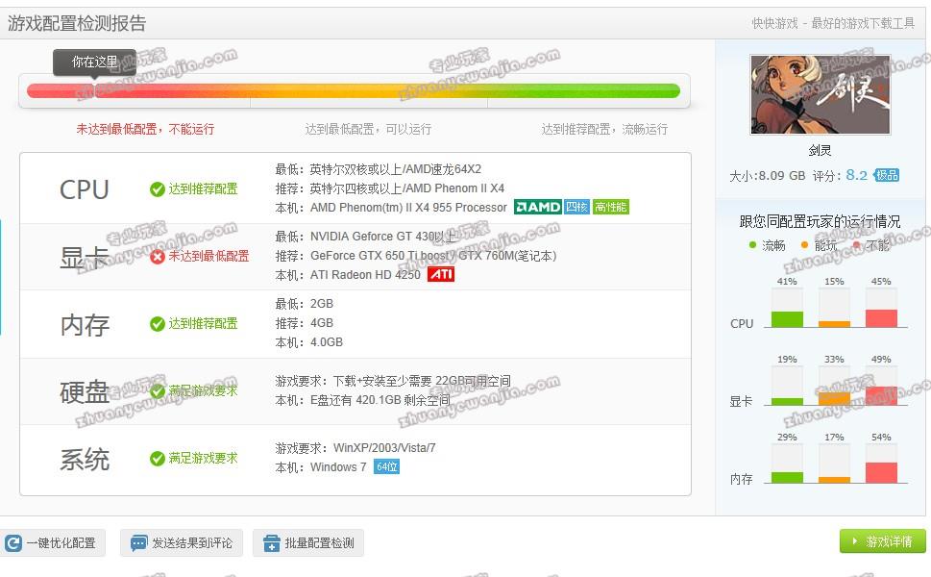Click 未达到最低配置 status in 显卡 row
Image resolution: width=931 pixels, height=577 pixels.
click(209, 256)
